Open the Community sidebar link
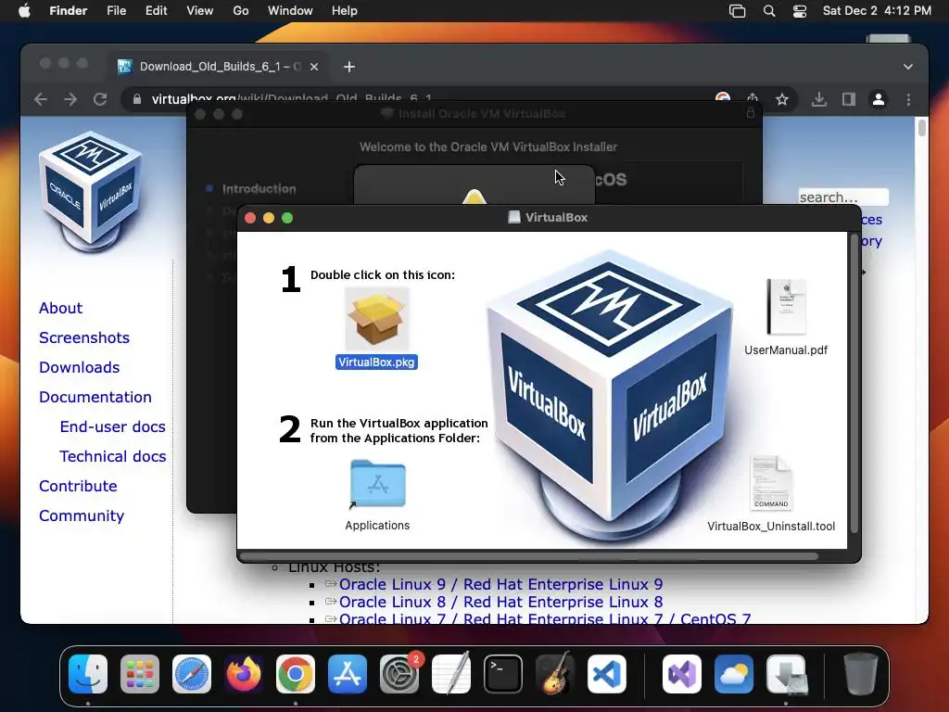The height and width of the screenshot is (712, 949). click(82, 515)
